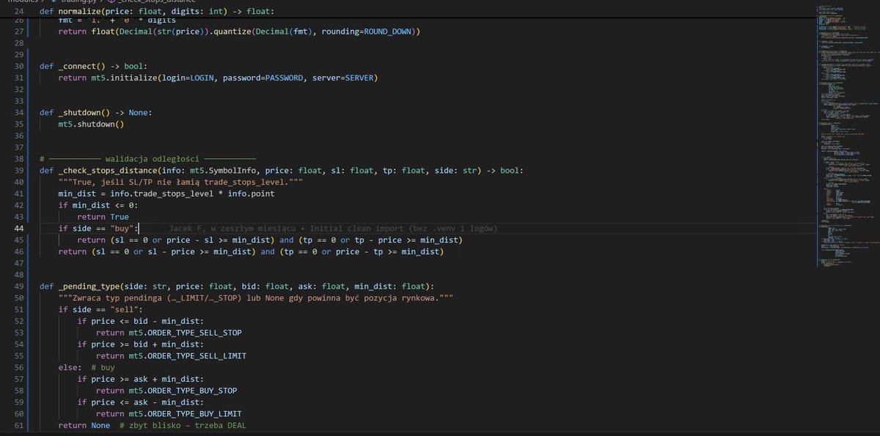Click 'mt5.shutdown()' call

click(91, 124)
